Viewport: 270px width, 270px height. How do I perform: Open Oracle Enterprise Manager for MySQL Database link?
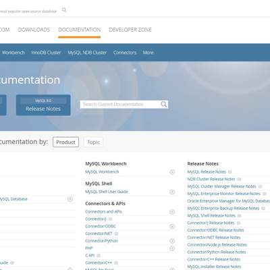click(229, 201)
